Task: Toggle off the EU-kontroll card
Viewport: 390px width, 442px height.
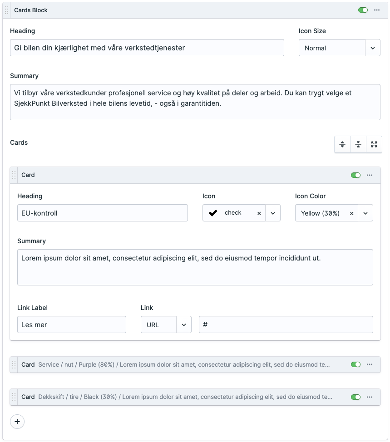Action: point(355,175)
